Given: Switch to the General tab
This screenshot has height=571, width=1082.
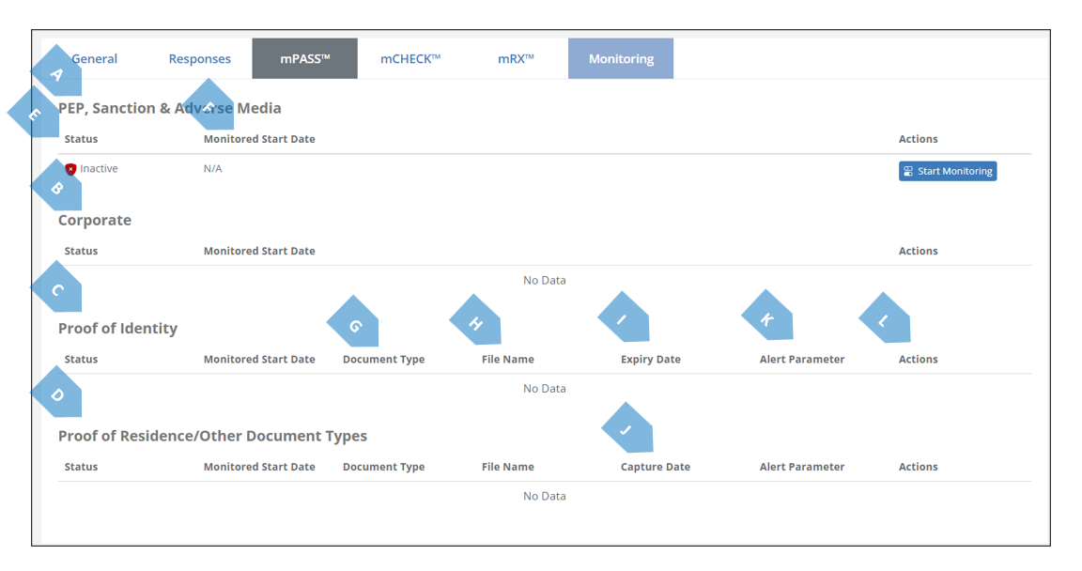Looking at the screenshot, I should [x=95, y=59].
